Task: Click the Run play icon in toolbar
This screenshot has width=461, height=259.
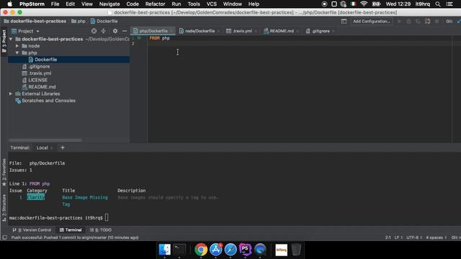Action: [x=399, y=21]
